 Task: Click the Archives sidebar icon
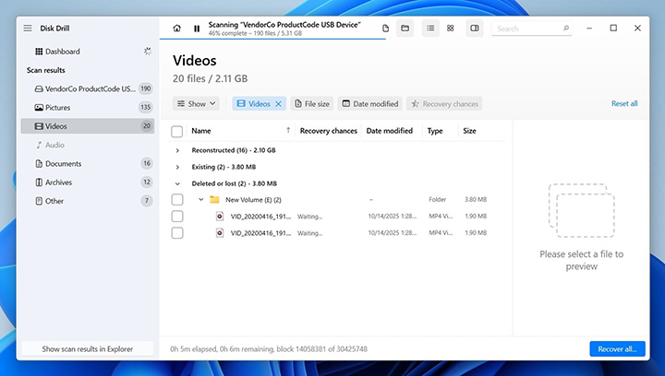[x=39, y=182]
